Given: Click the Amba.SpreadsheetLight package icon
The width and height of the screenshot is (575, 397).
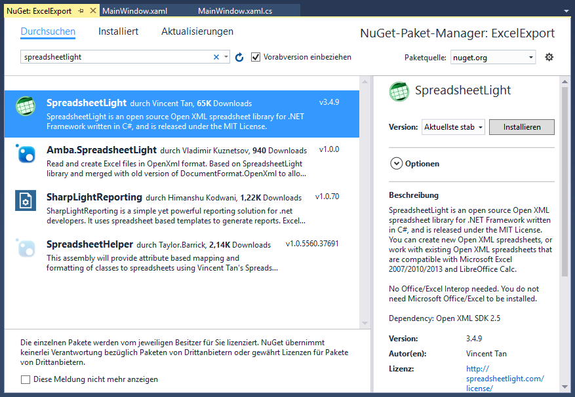Looking at the screenshot, I should pyautogui.click(x=25, y=155).
